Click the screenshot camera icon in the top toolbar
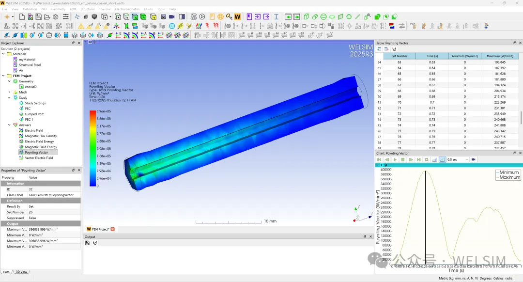This screenshot has width=523, height=282. point(164,16)
